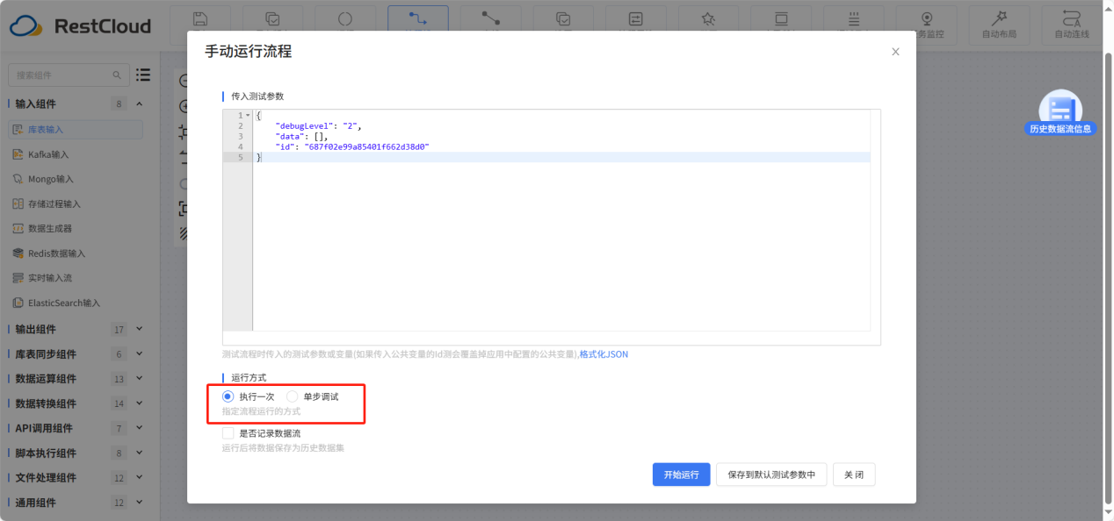This screenshot has width=1114, height=521.
Task: Focus the 搜索组件 search field
Action: click(x=69, y=75)
